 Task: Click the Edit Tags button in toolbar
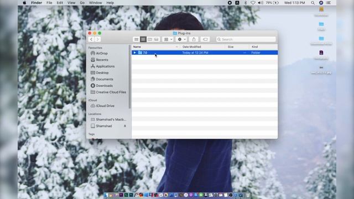[205, 39]
